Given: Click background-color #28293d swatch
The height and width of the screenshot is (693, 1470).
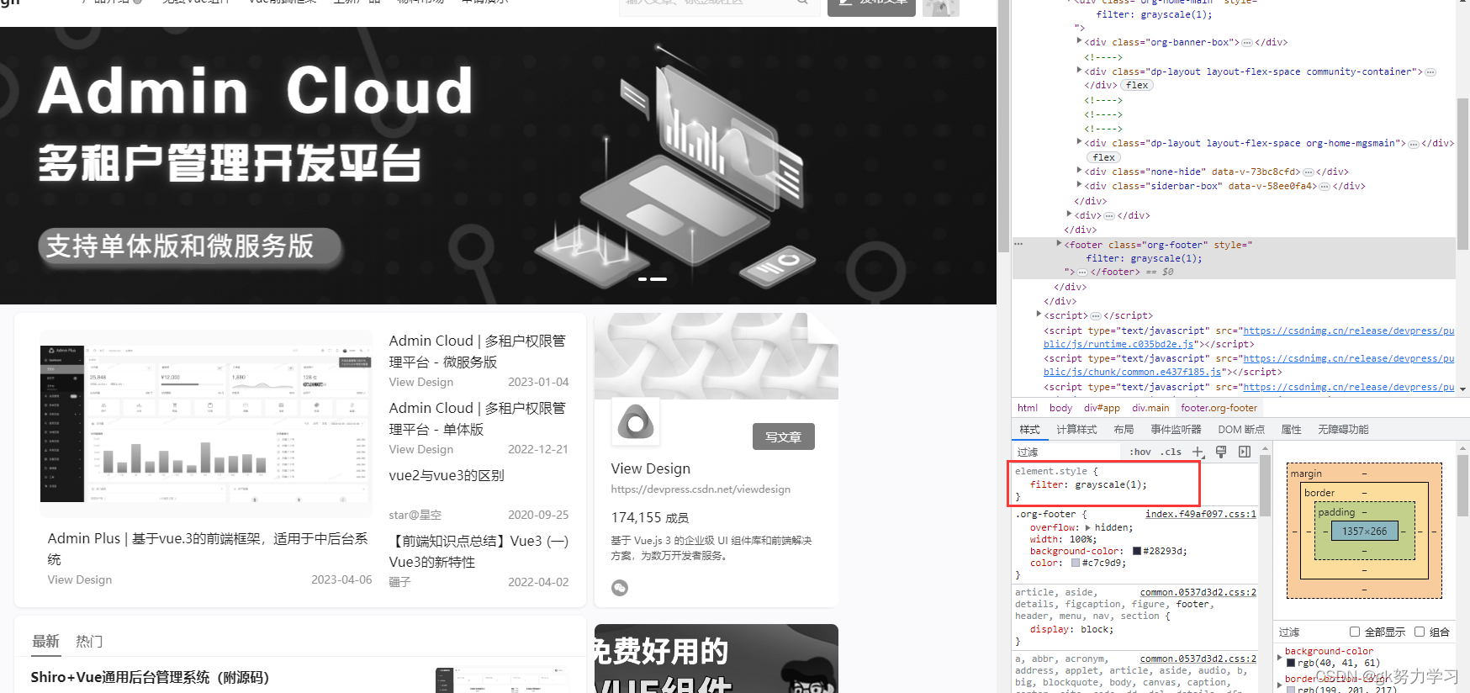Looking at the screenshot, I should [1137, 551].
